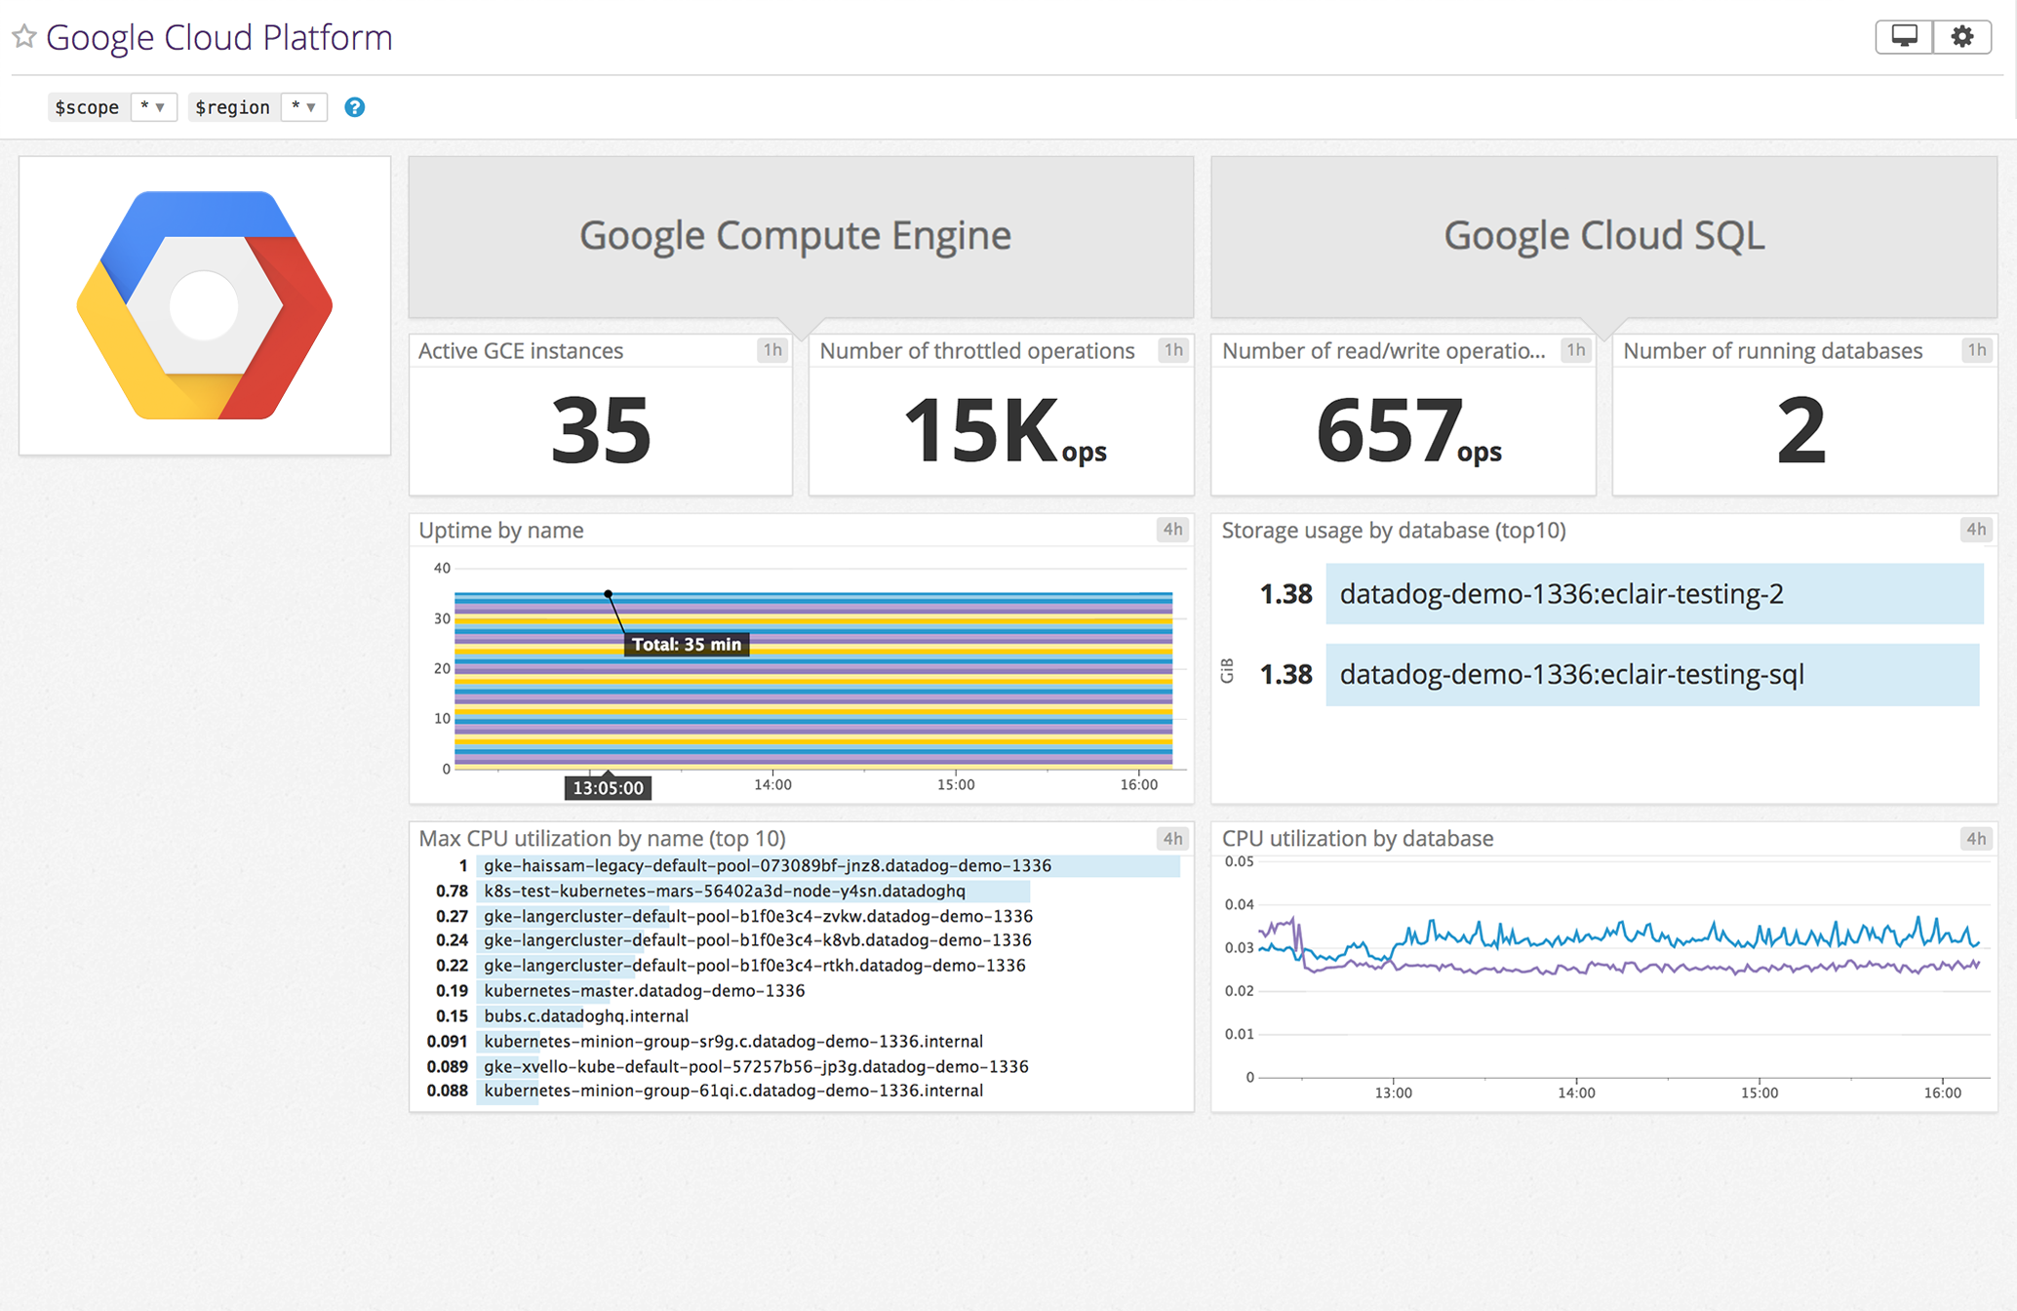Click 4h badge on Uptime by name

(x=1172, y=530)
